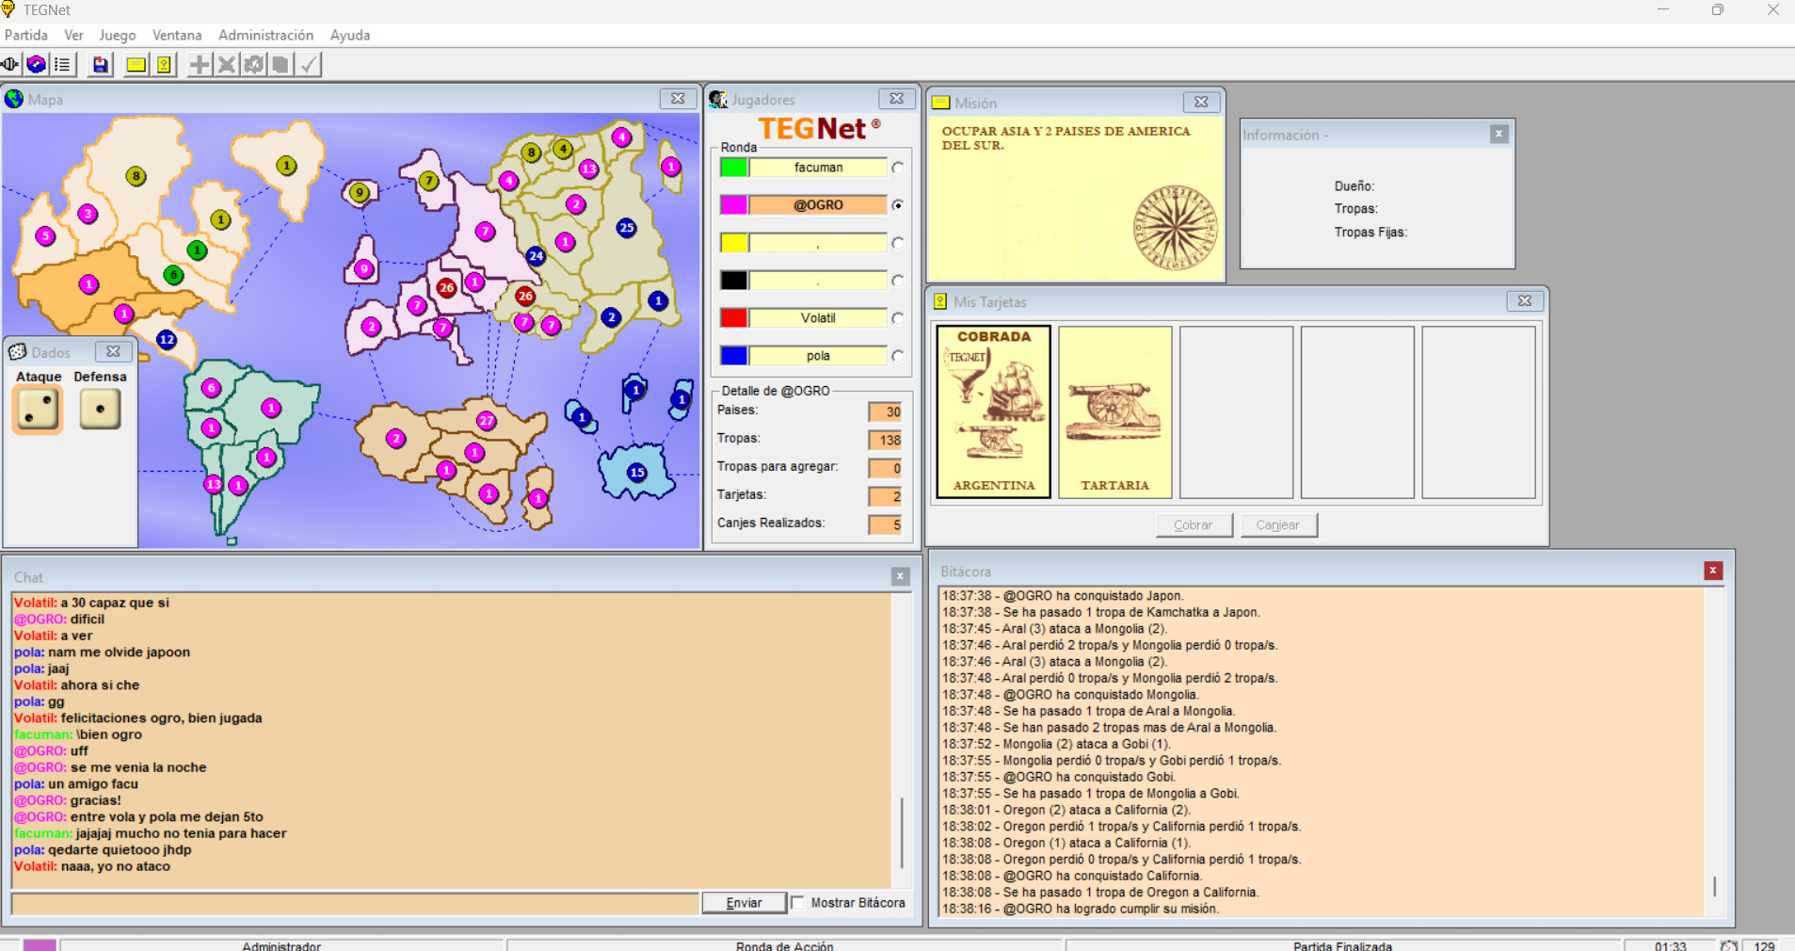Enable the Mostrar Bitácora checkbox

(x=798, y=903)
